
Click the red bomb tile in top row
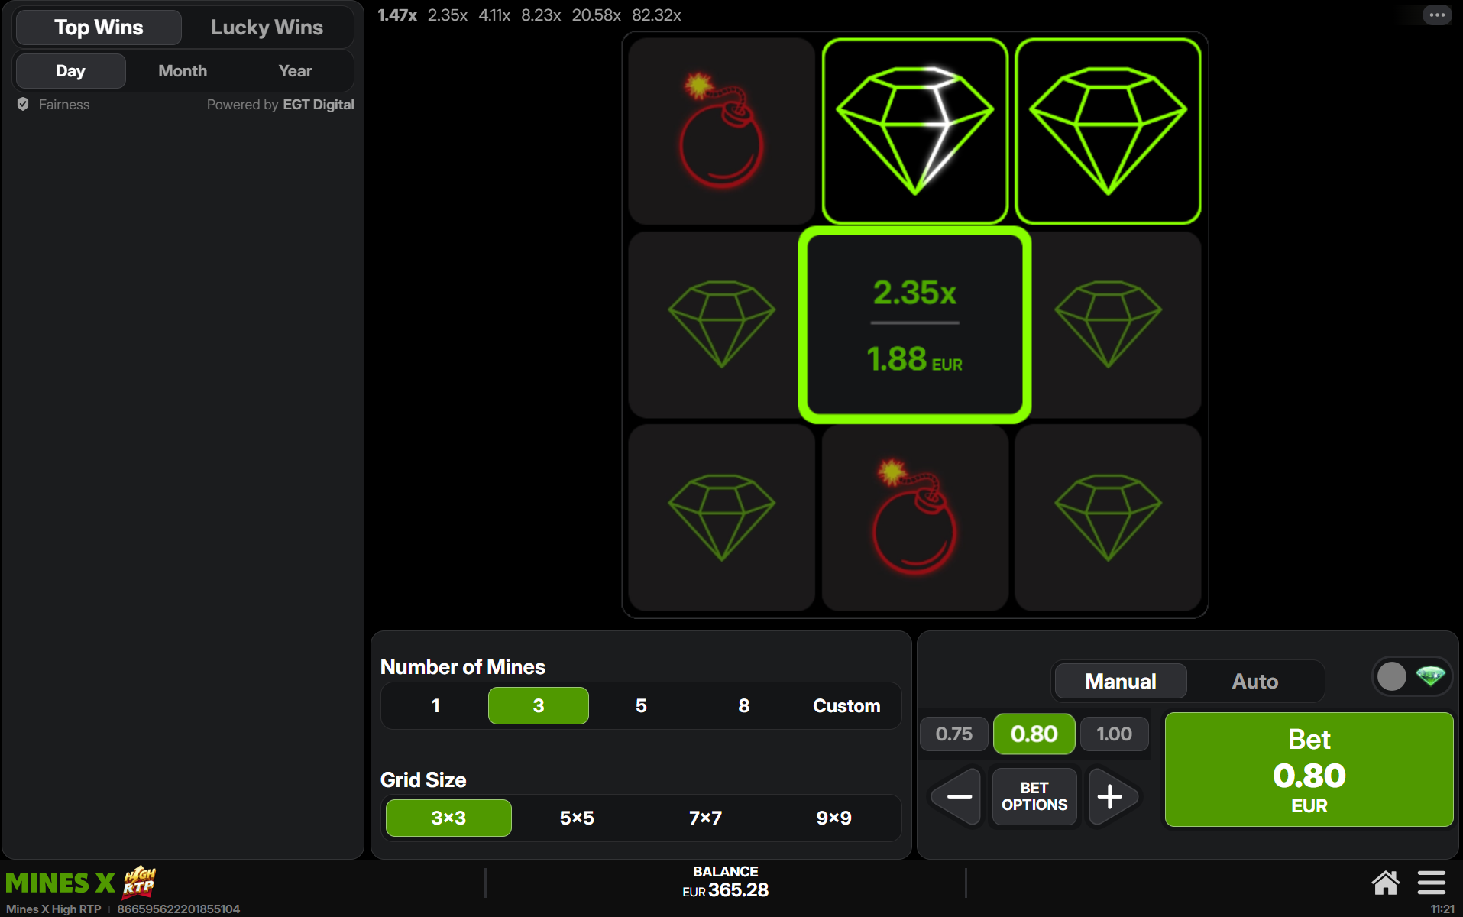[721, 131]
